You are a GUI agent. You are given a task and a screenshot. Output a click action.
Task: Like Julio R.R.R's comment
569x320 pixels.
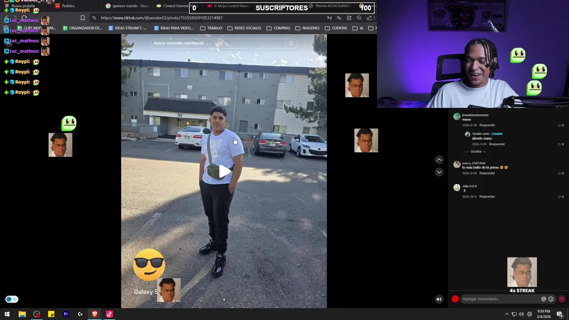[559, 197]
